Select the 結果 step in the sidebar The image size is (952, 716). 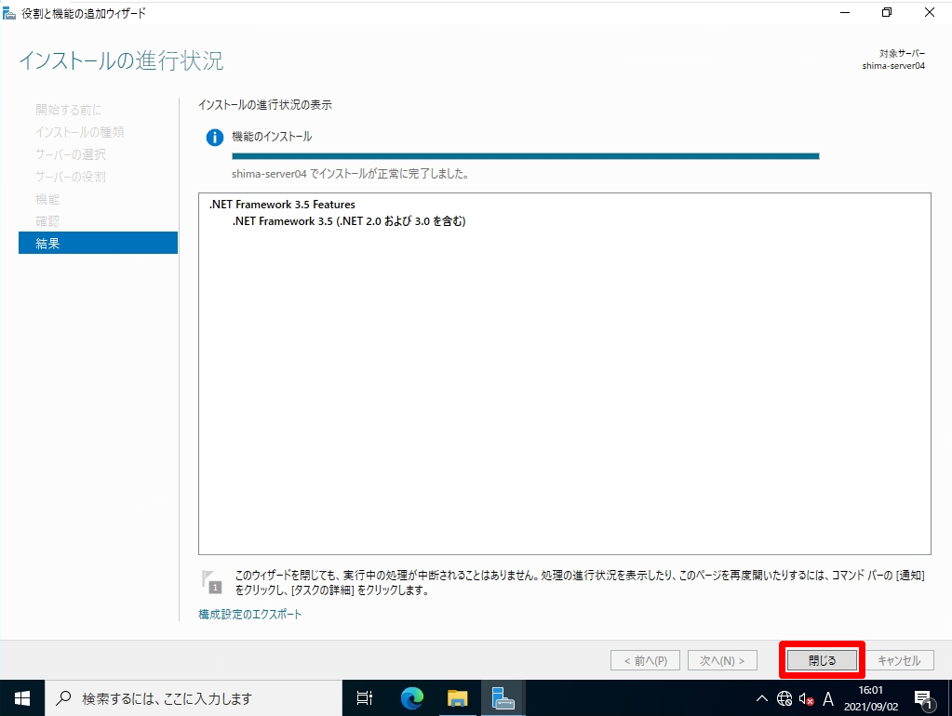point(99,244)
